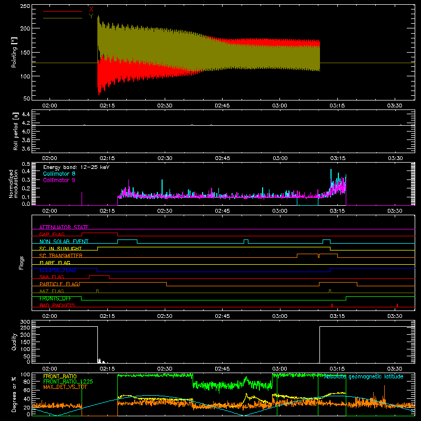Viewport: 421px width, 421px height.
Task: Click the 80 value on Degrees axis
Action: click(x=27, y=382)
